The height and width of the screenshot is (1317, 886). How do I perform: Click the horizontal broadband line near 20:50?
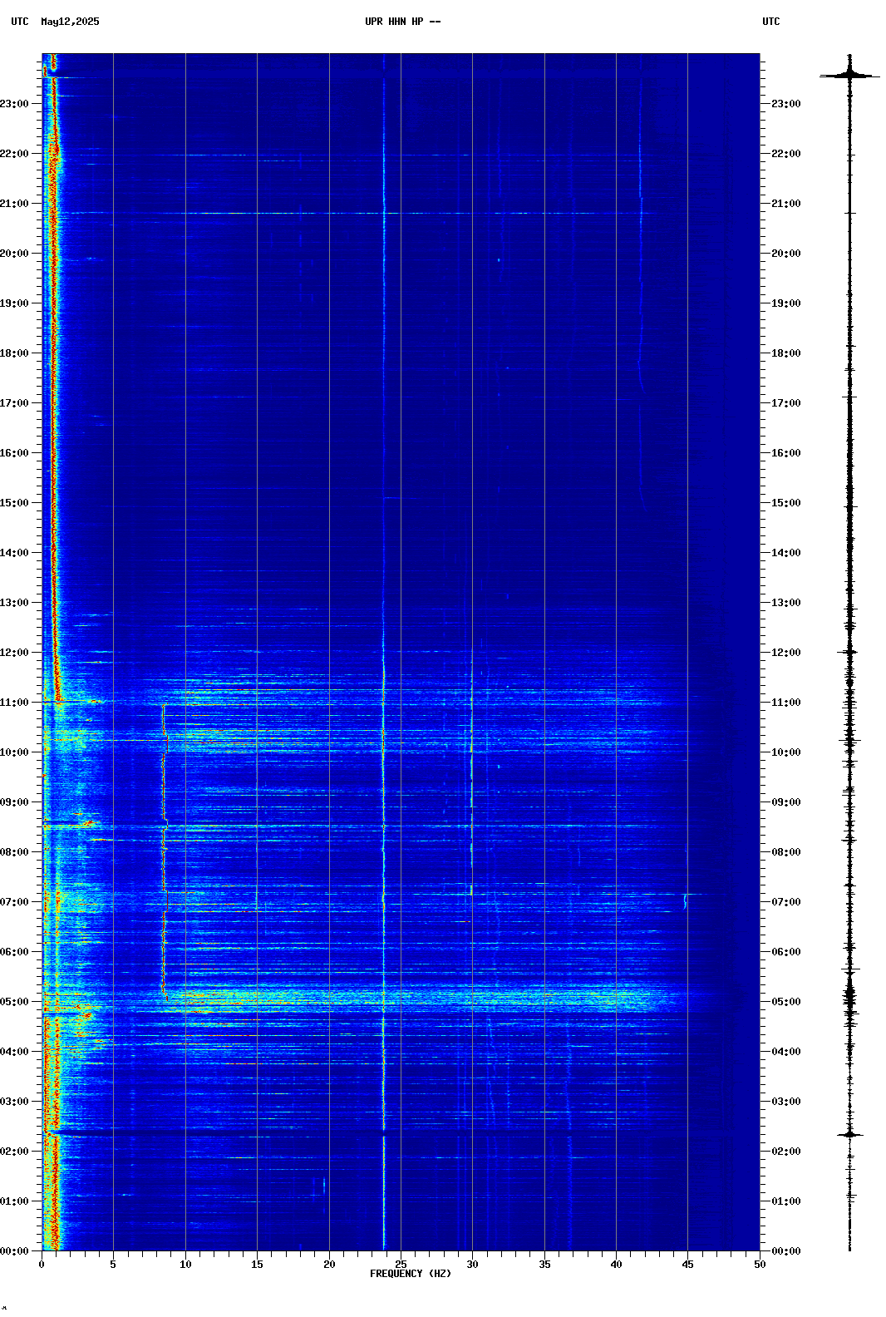pos(401,214)
